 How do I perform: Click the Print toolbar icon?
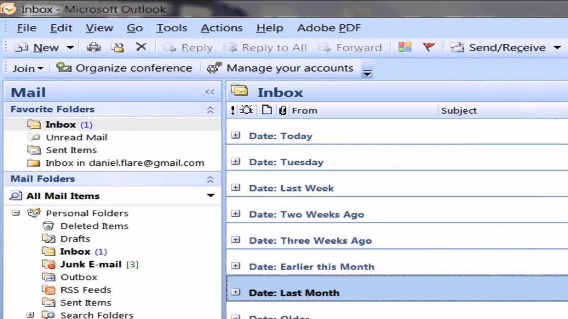[x=93, y=47]
